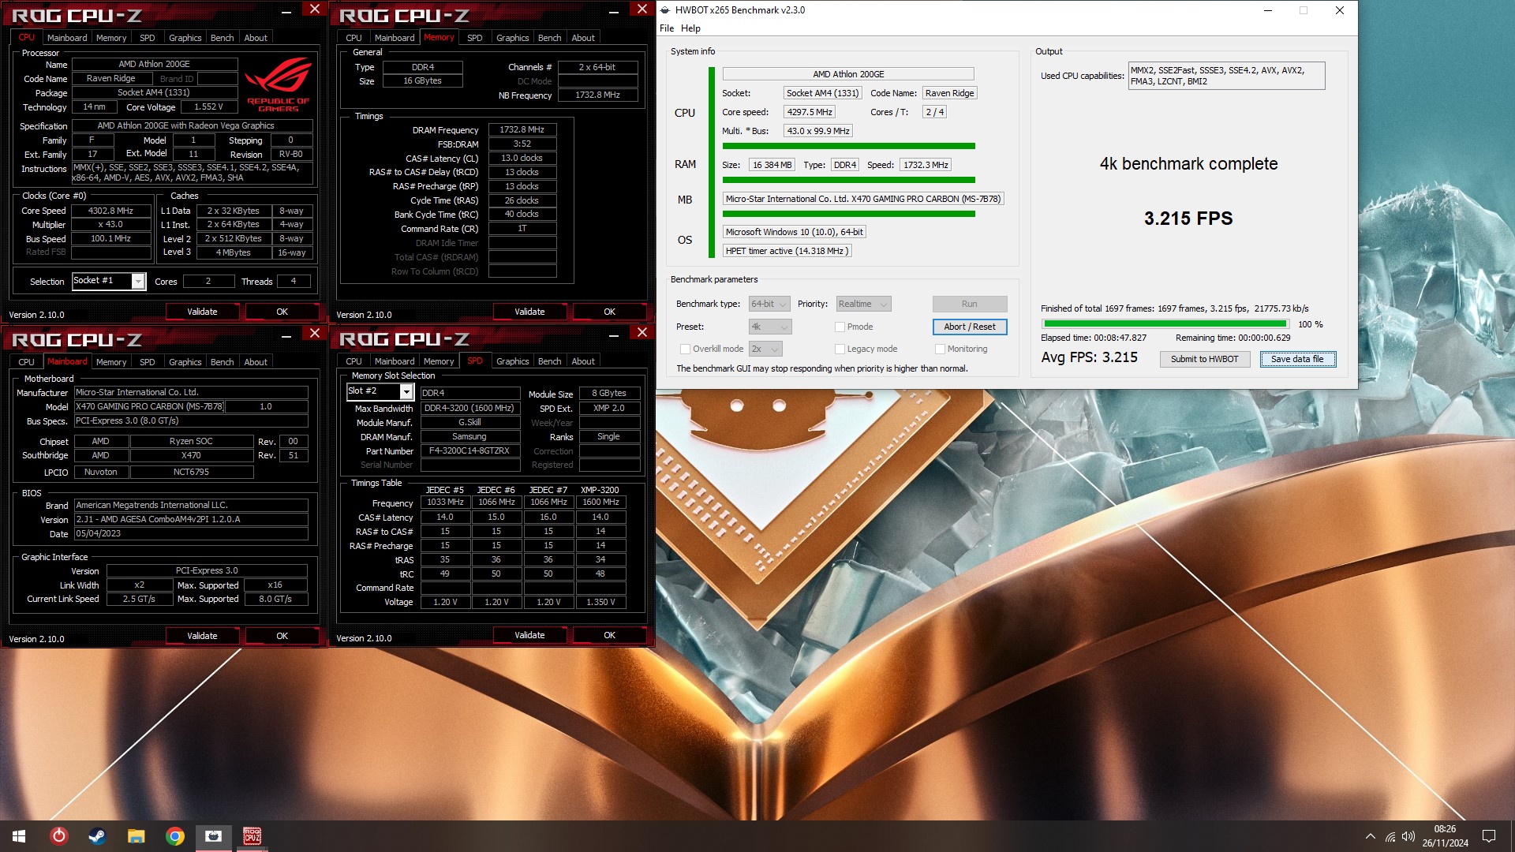Viewport: 1515px width, 852px height.
Task: Toggle the Overkill mode checkbox
Action: 685,349
